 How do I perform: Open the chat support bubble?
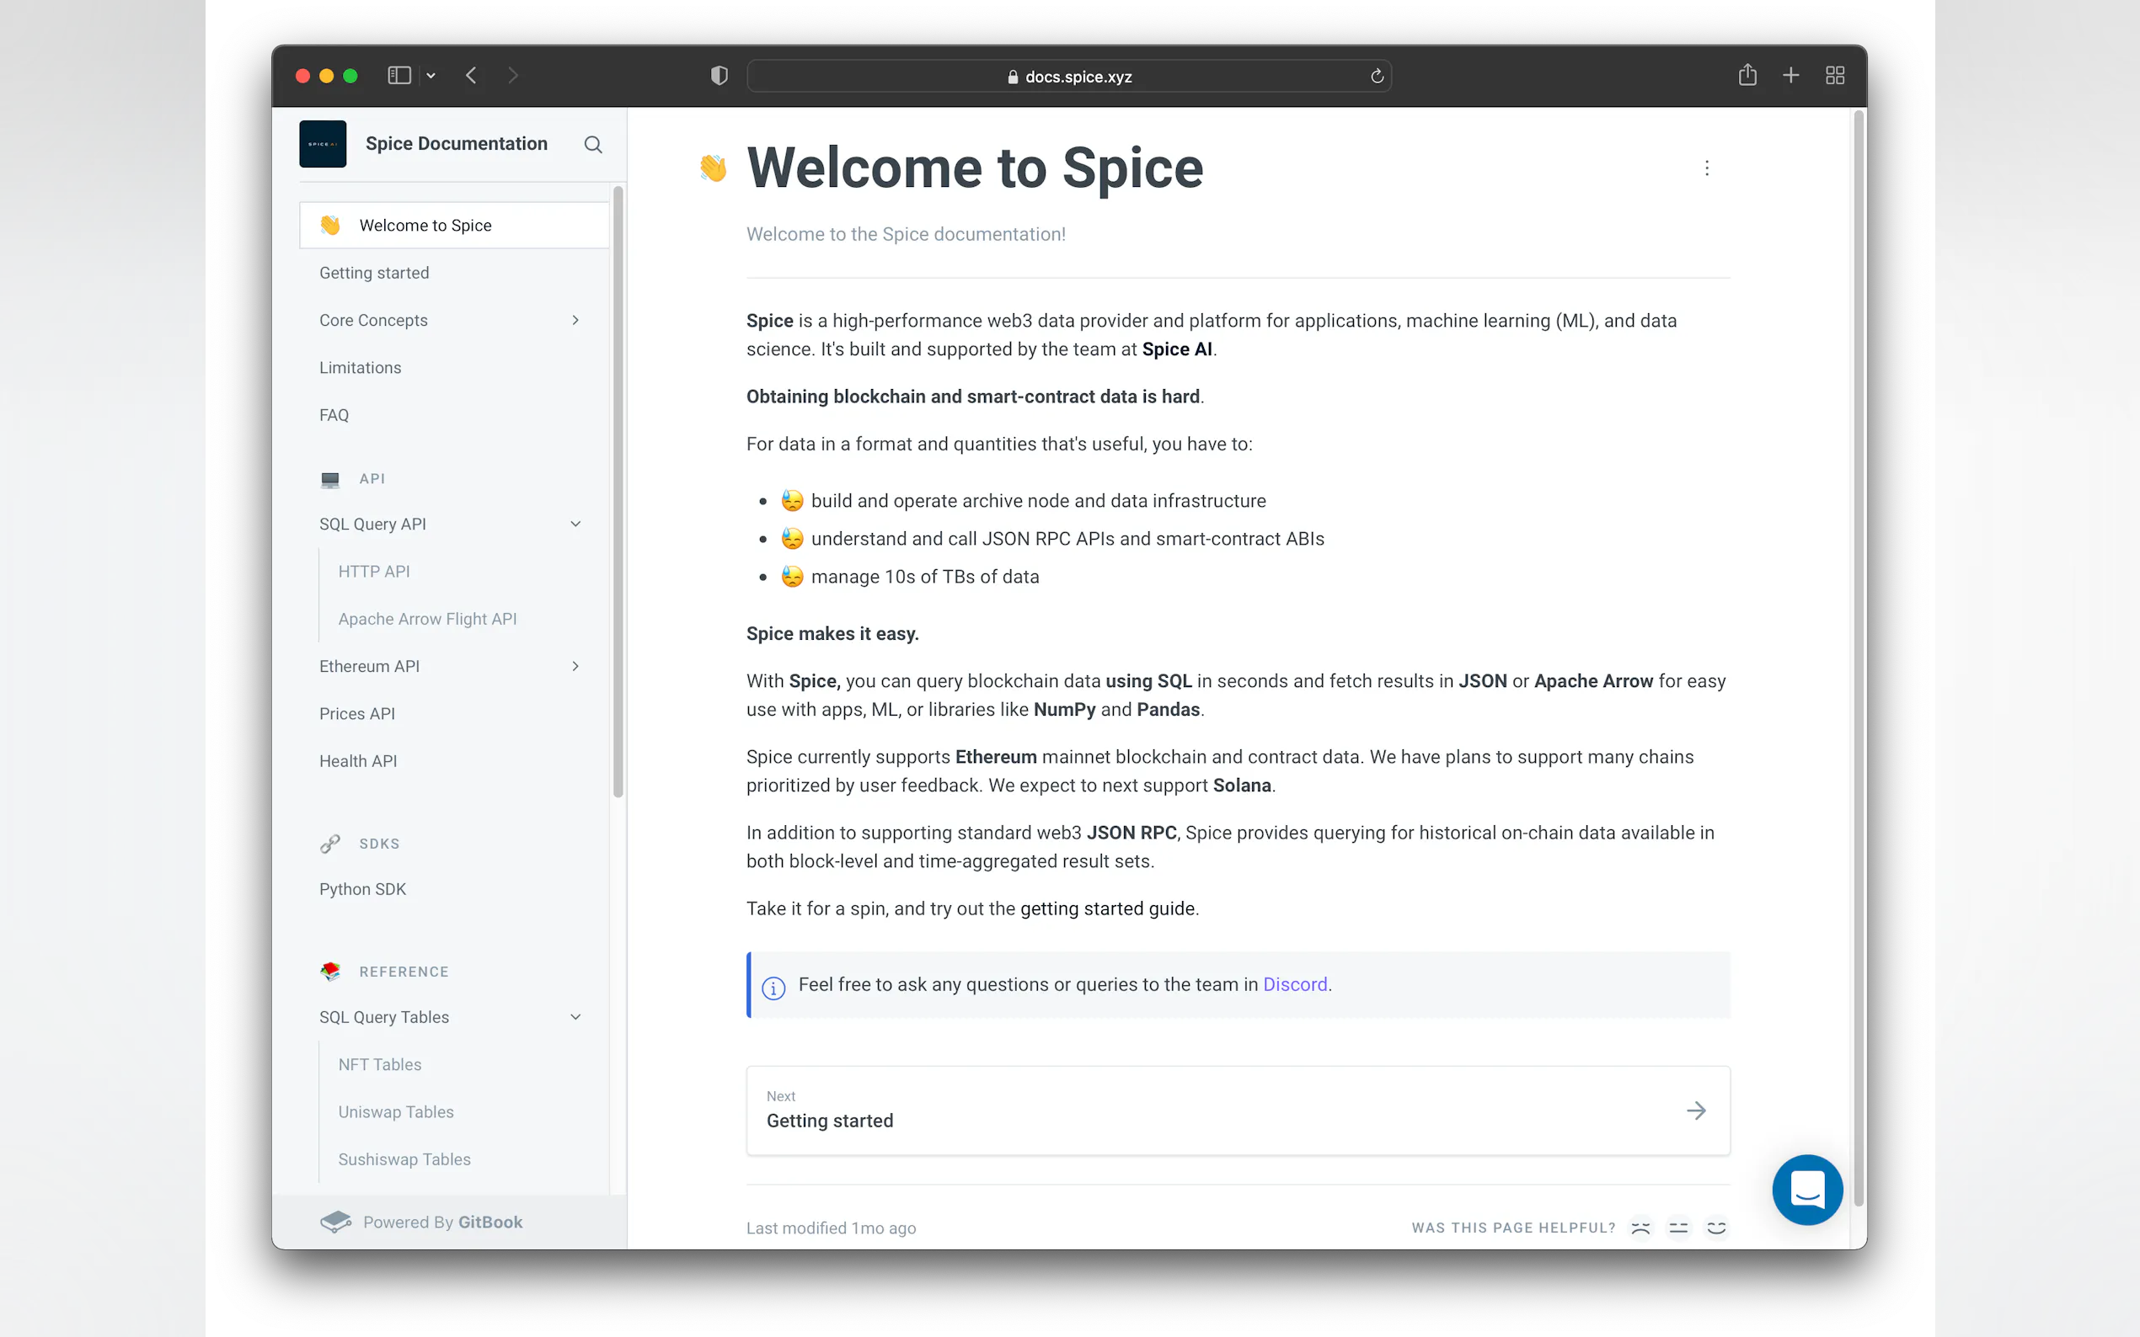click(1806, 1190)
